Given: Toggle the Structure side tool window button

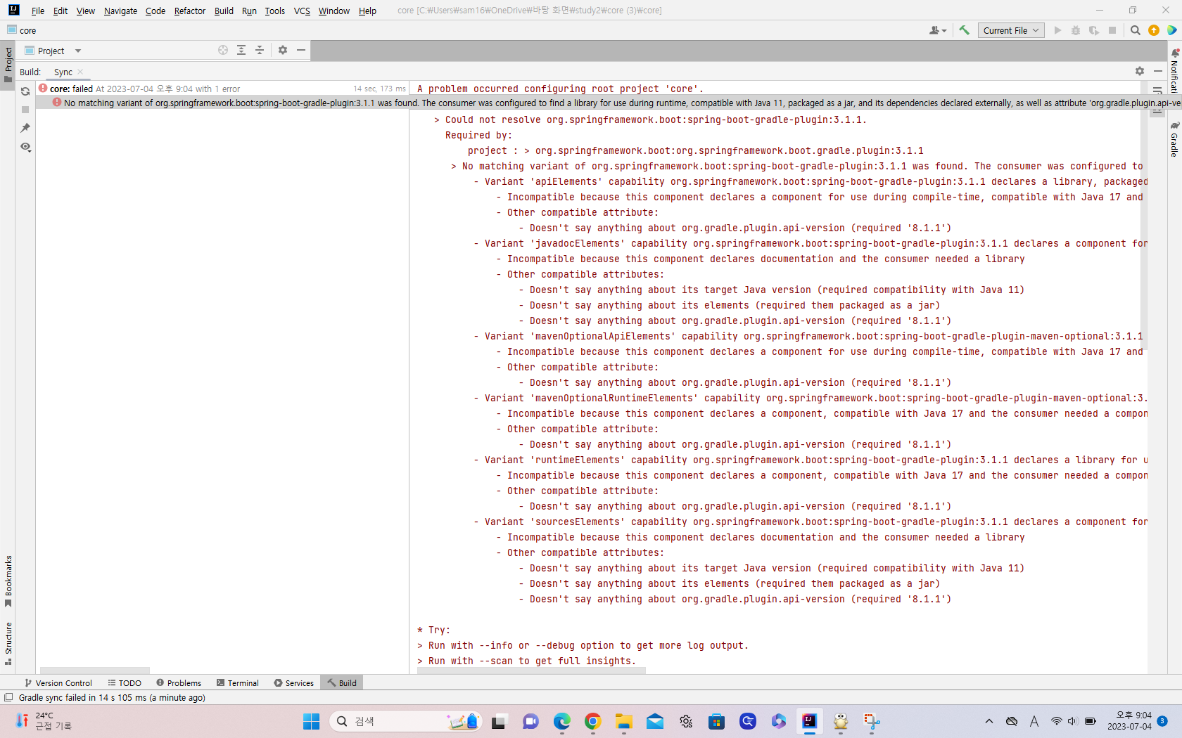Looking at the screenshot, I should [8, 644].
